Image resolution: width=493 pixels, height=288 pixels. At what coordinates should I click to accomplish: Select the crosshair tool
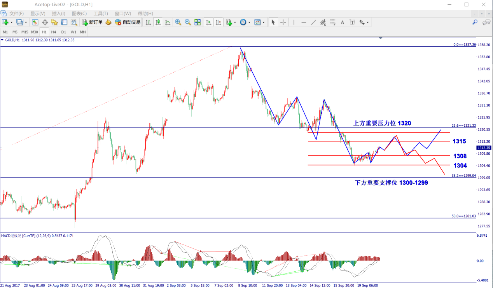coord(283,22)
